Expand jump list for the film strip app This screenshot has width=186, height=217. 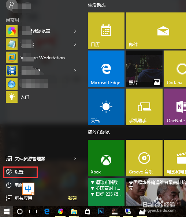point(75,71)
